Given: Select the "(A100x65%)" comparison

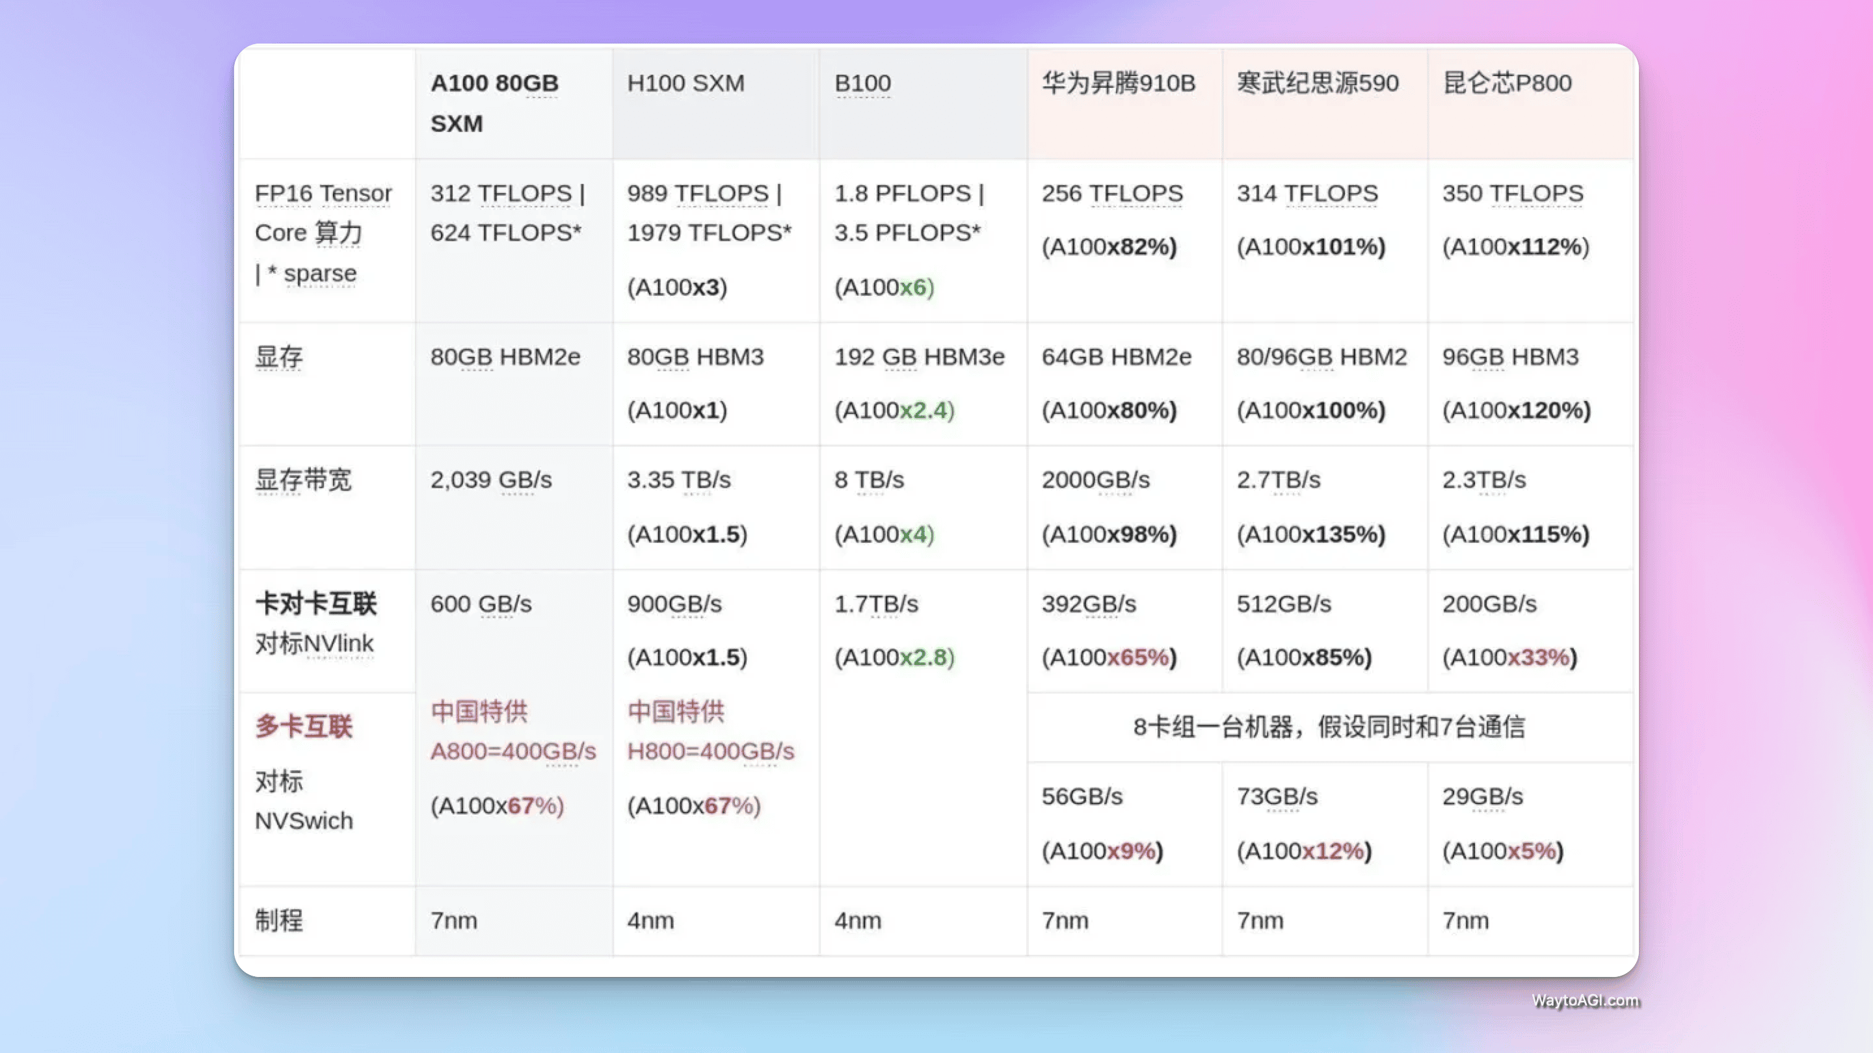Looking at the screenshot, I should coord(1109,657).
